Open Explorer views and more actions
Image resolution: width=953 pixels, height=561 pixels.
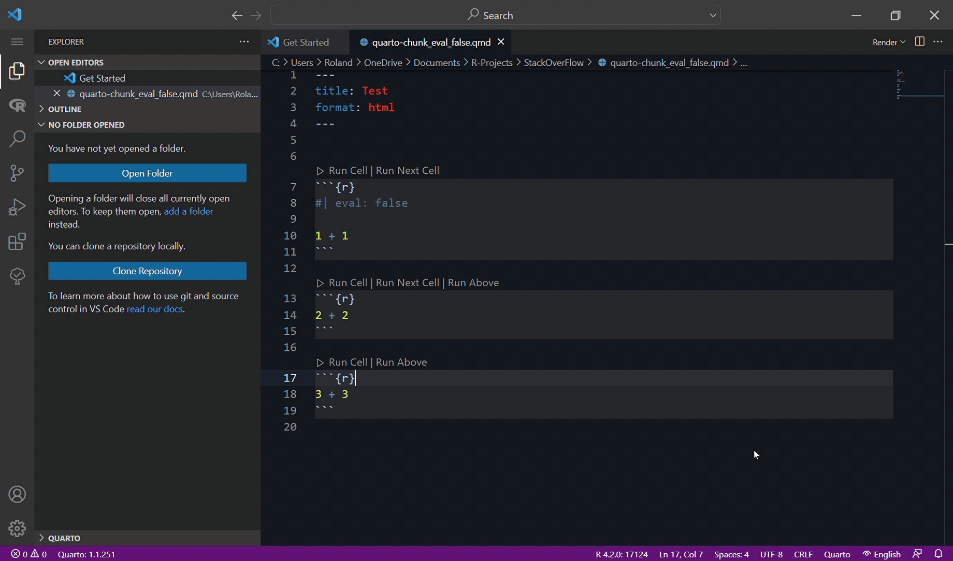(244, 42)
